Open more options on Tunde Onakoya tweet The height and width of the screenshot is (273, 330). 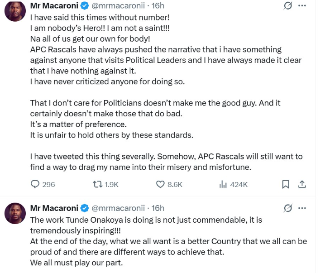tap(302, 208)
